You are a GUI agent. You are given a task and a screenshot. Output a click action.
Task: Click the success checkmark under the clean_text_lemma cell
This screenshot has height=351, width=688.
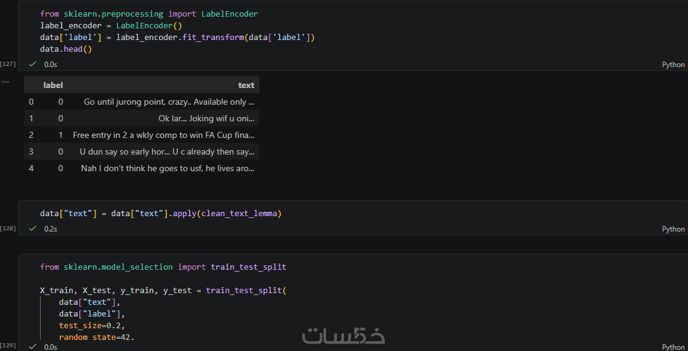[x=33, y=228]
